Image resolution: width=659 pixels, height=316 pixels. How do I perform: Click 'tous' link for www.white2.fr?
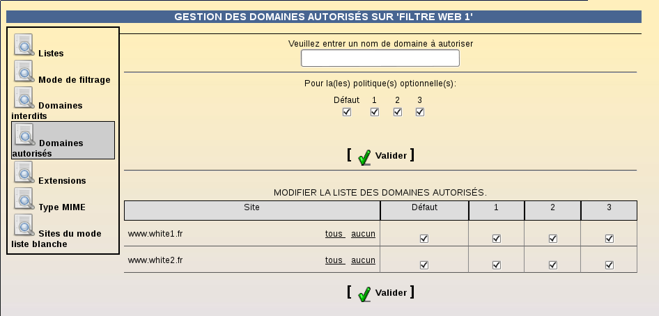tap(334, 260)
